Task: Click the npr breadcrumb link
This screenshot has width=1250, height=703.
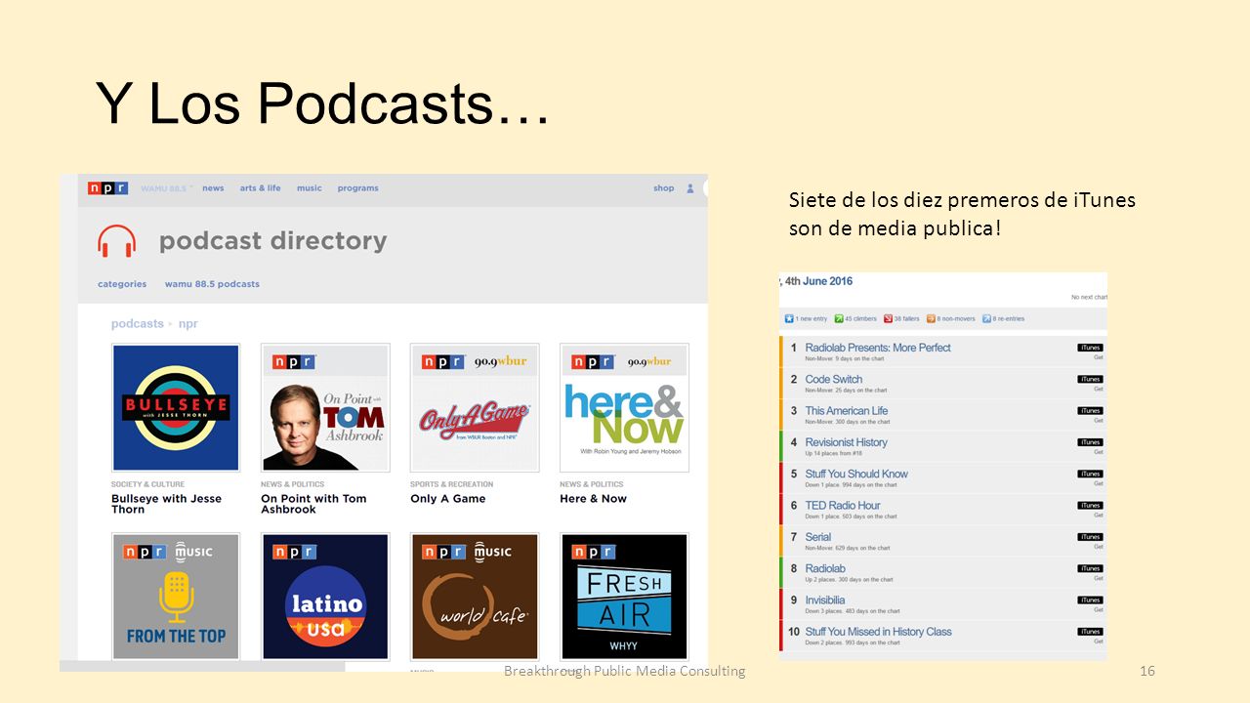Action: pyautogui.click(x=188, y=324)
